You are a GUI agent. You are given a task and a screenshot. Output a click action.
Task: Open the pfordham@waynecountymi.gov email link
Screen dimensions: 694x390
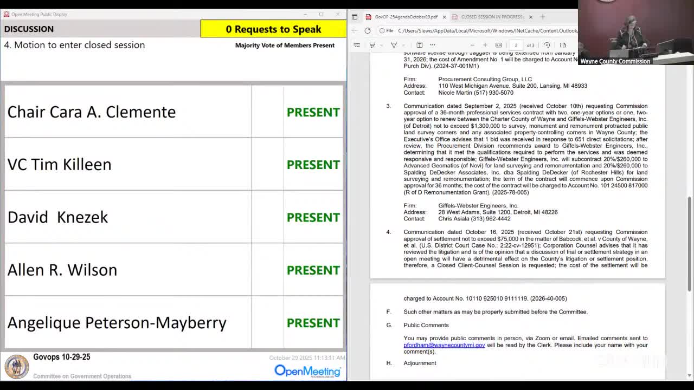[x=444, y=345]
